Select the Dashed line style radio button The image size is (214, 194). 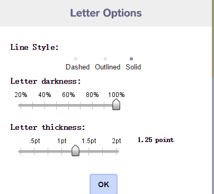(x=76, y=59)
